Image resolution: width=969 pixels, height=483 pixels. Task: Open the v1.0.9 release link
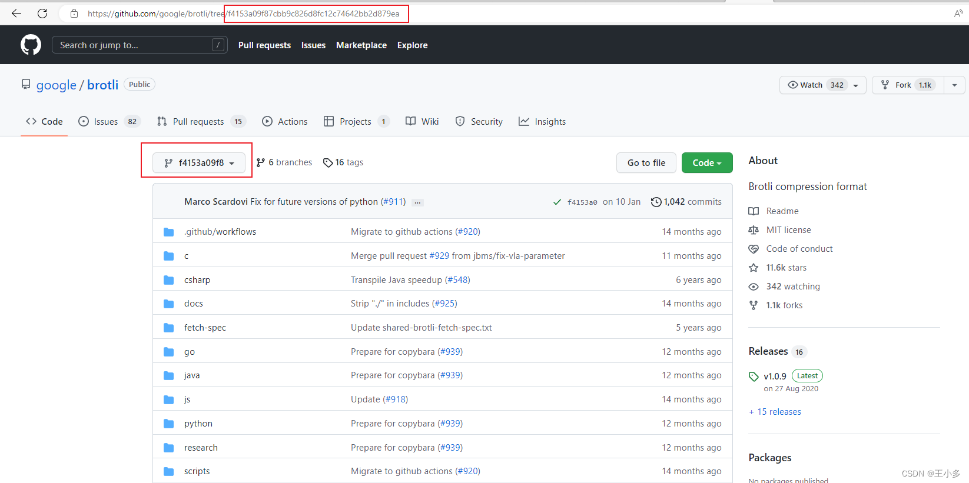point(775,377)
